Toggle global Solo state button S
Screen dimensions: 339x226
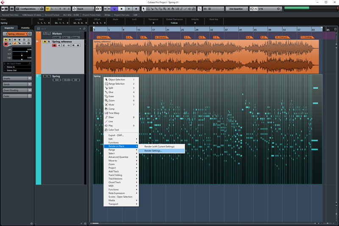click(x=52, y=9)
